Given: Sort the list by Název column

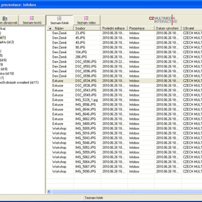Looking at the screenshot, I should [60, 28].
